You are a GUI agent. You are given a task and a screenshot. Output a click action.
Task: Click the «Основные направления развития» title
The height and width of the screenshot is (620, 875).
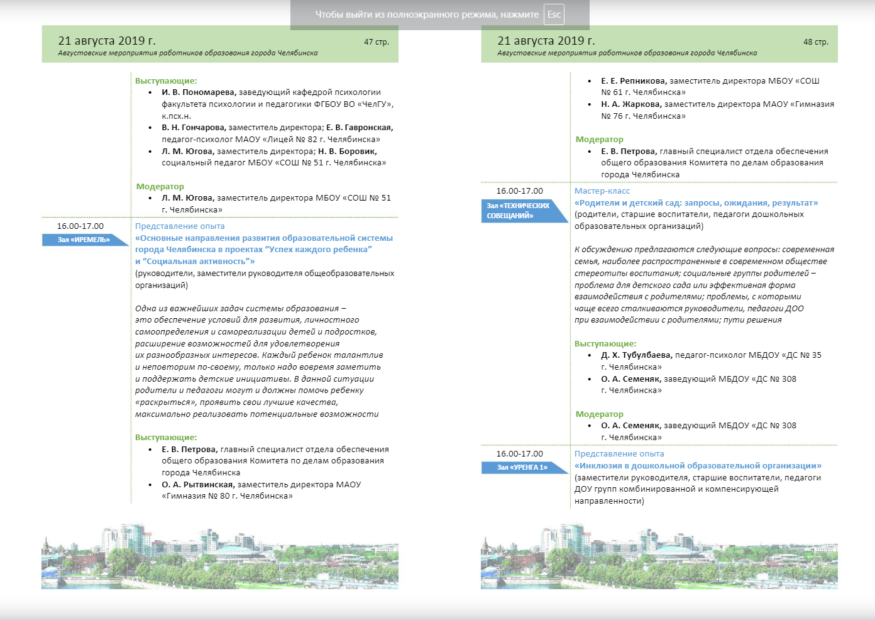pyautogui.click(x=264, y=250)
